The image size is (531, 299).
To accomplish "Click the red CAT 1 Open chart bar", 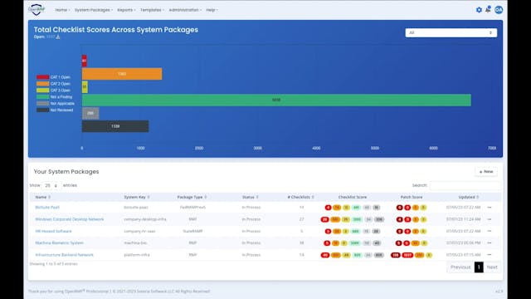I will (x=85, y=61).
